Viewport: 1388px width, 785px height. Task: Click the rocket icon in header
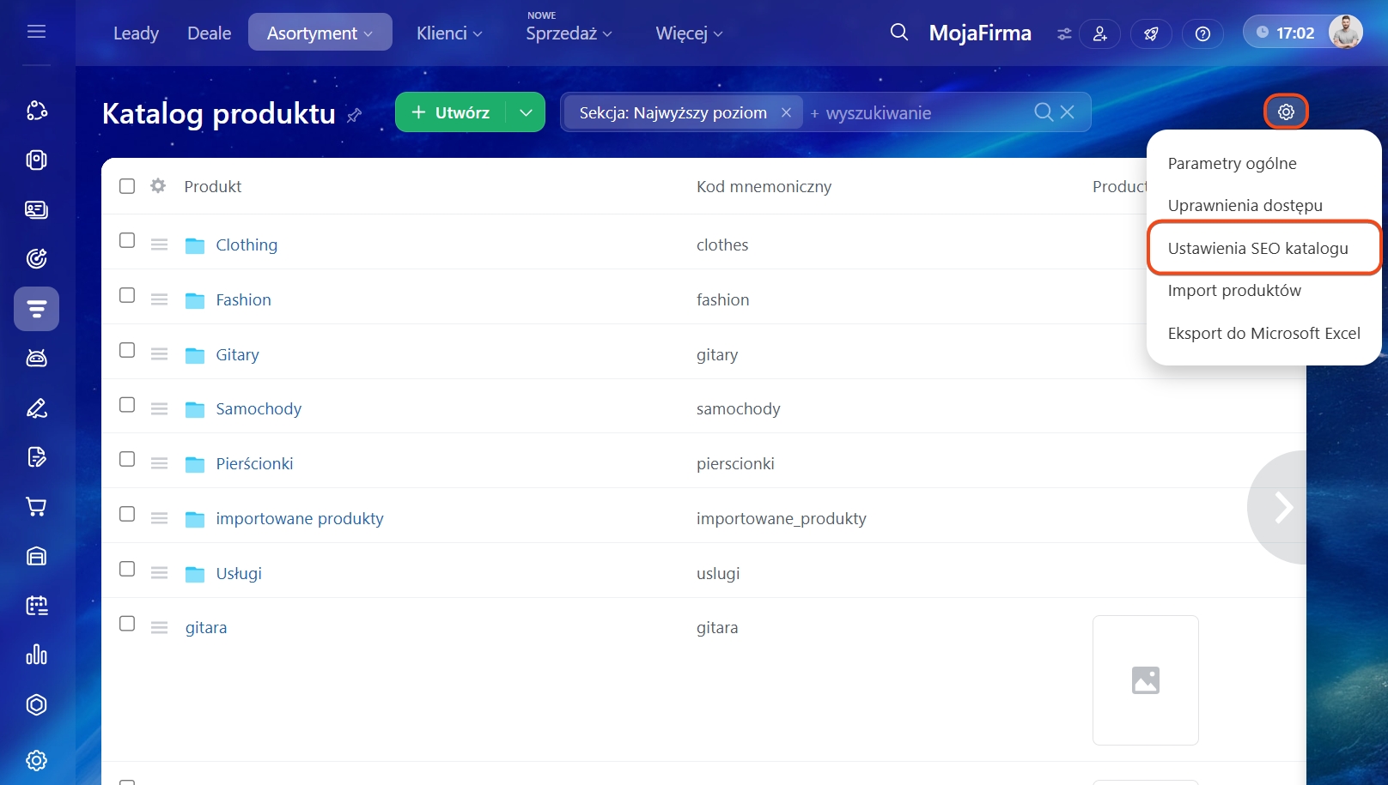tap(1151, 33)
